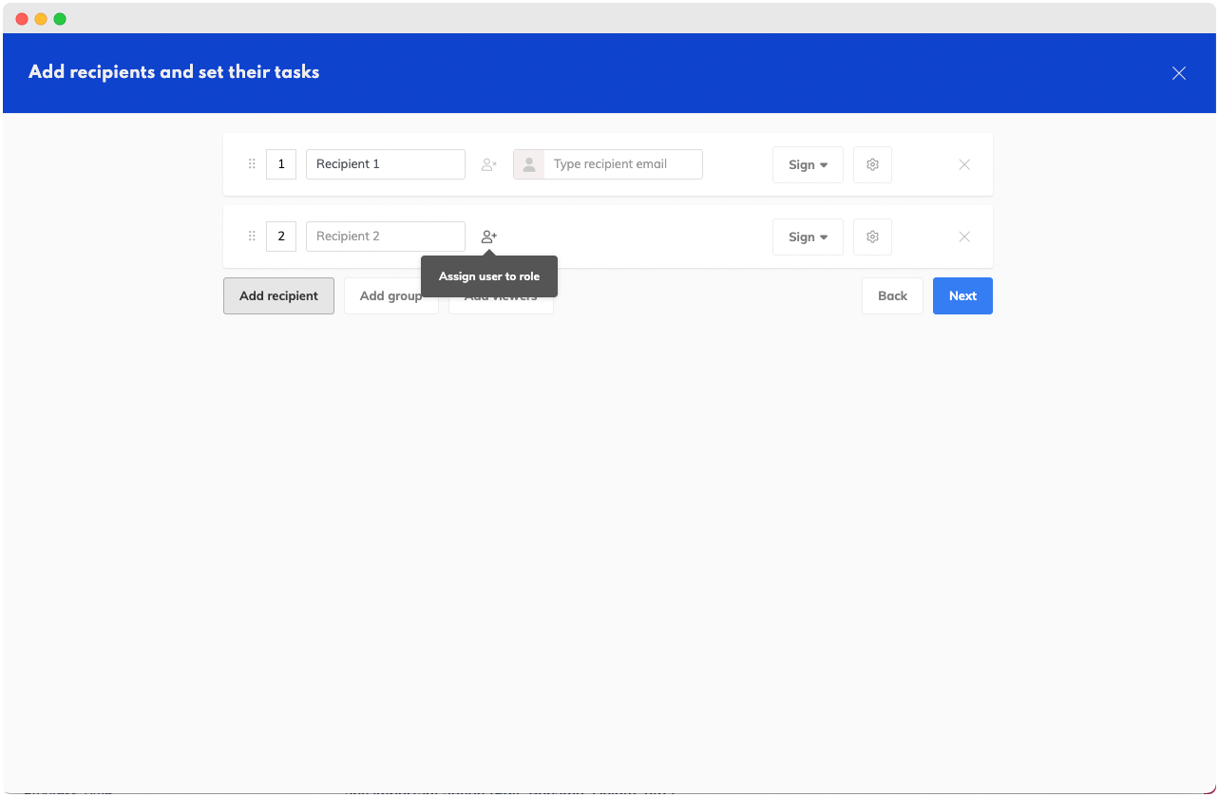Go back with the Back button
Image resolution: width=1219 pixels, height=797 pixels.
pos(892,295)
